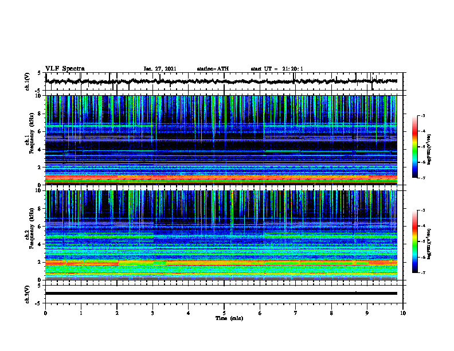Click the "7" minute tick label

296,313
